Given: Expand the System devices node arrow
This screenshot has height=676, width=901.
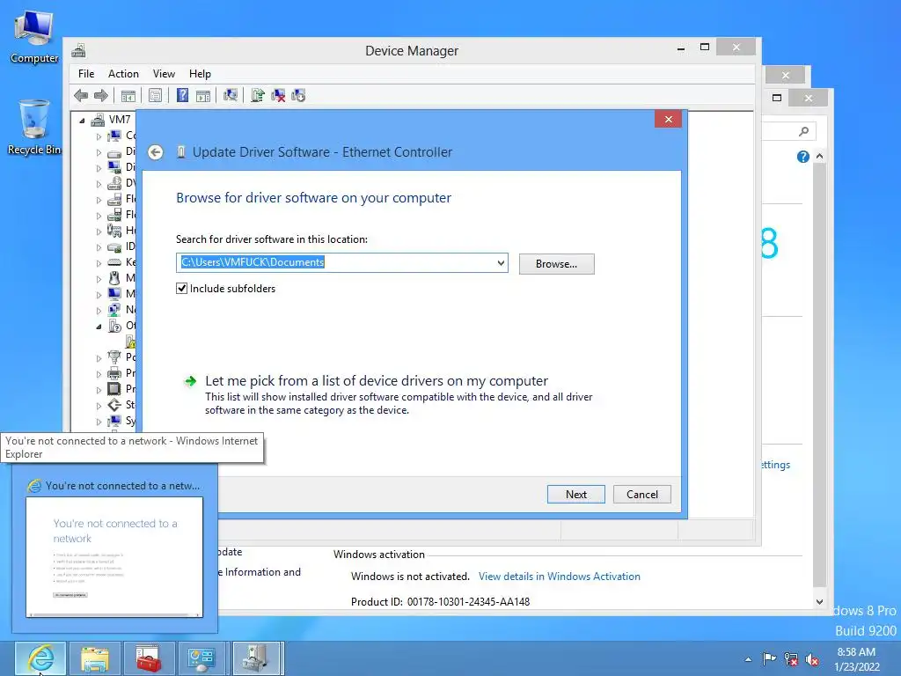Looking at the screenshot, I should [99, 422].
